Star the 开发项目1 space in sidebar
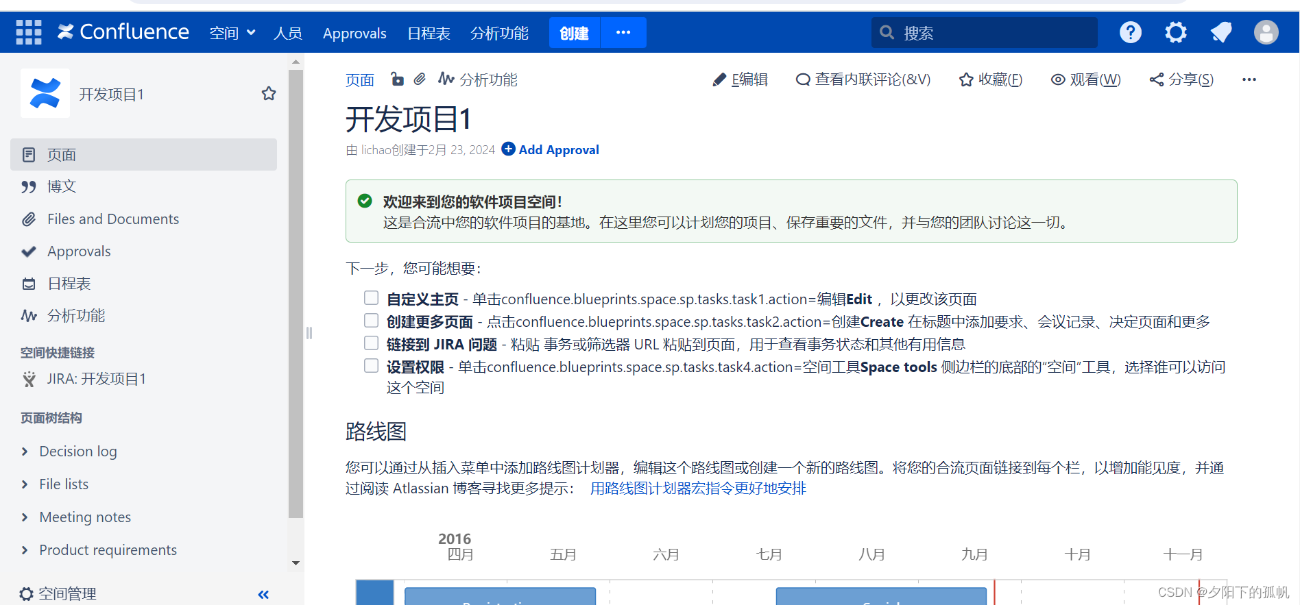This screenshot has height=605, width=1300. pyautogui.click(x=269, y=93)
